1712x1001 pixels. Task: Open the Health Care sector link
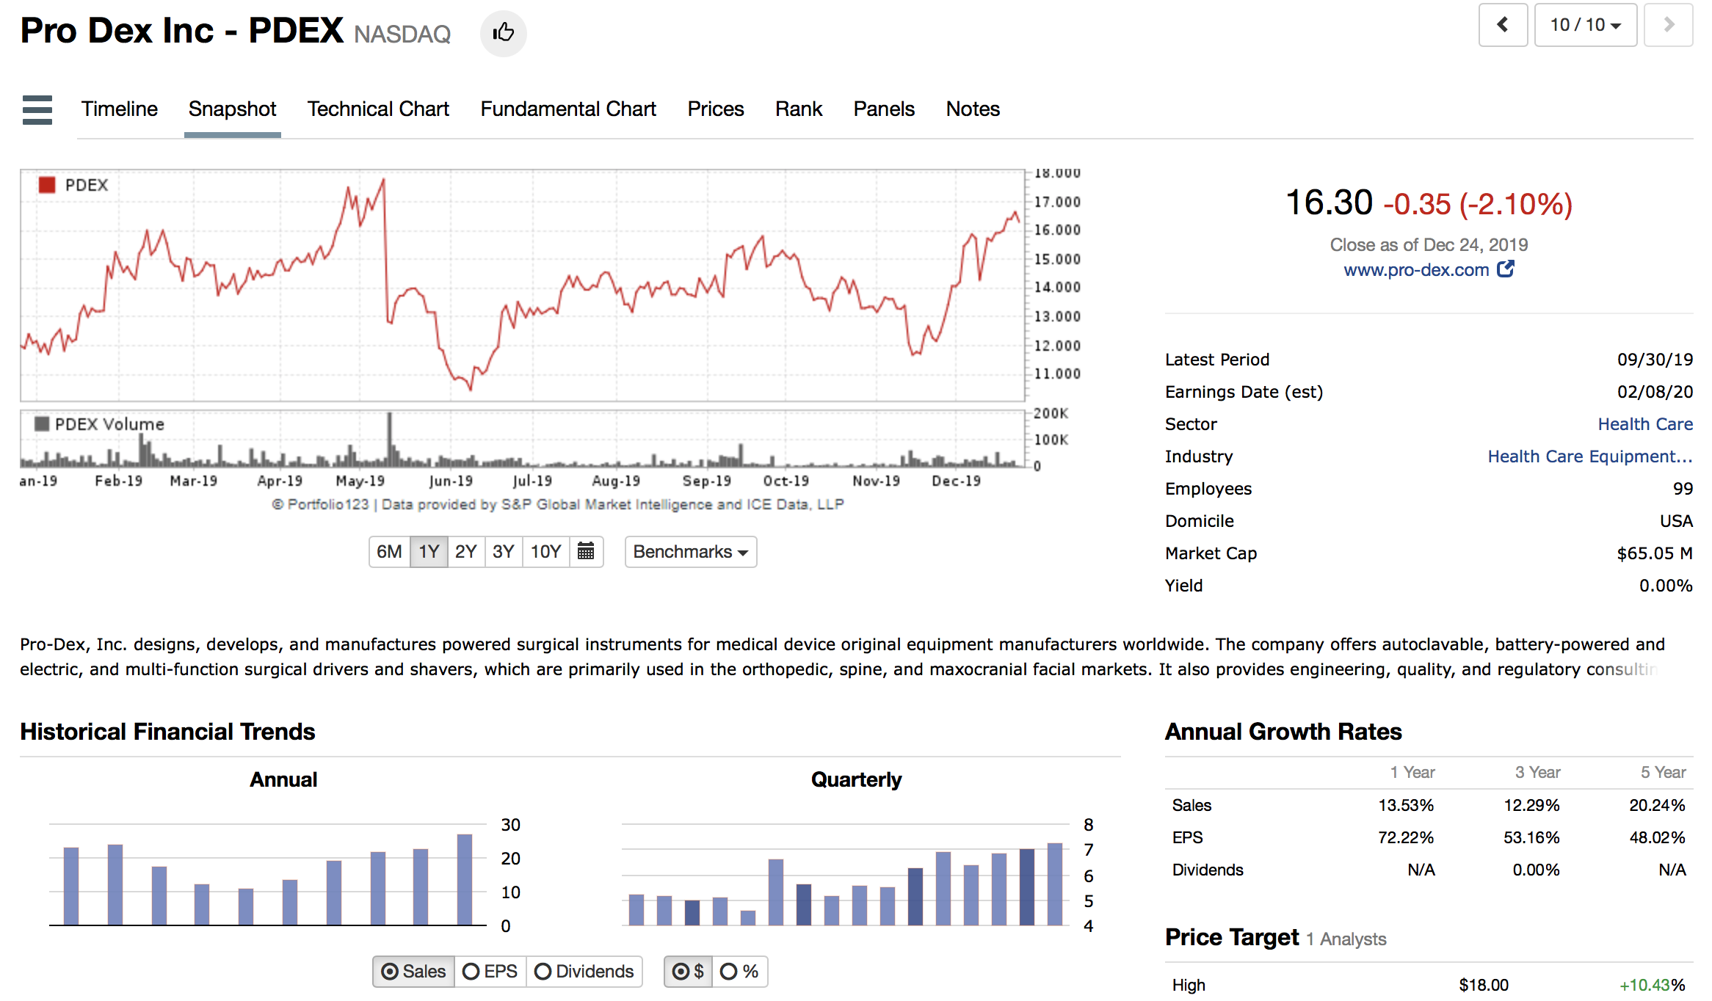tap(1644, 424)
